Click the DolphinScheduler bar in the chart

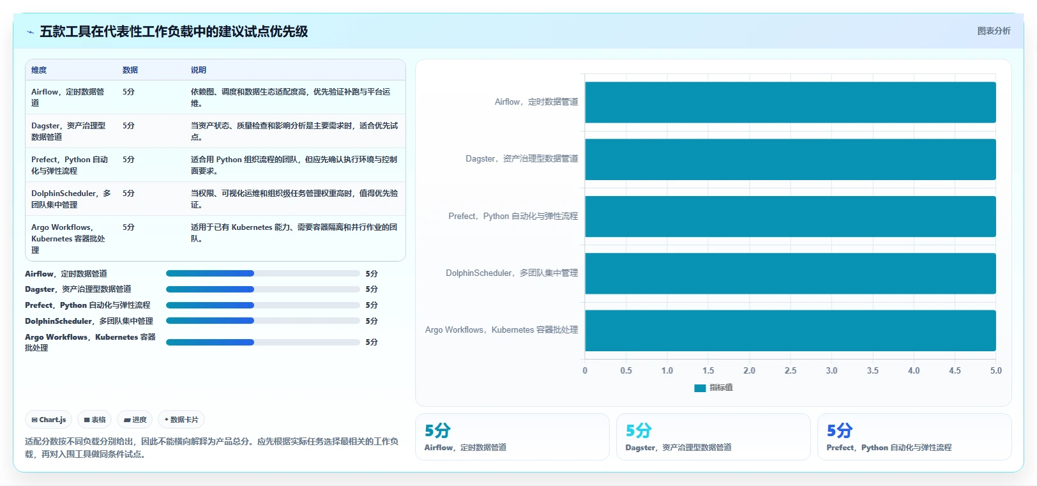click(791, 273)
